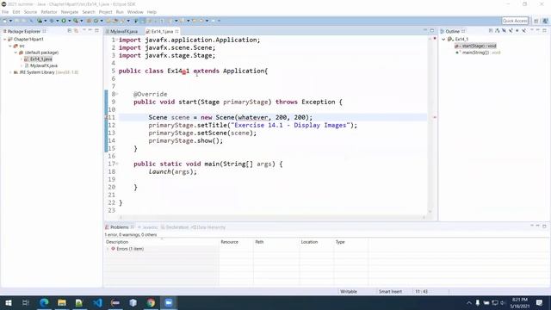Collapse the default package node

[x=15, y=53]
